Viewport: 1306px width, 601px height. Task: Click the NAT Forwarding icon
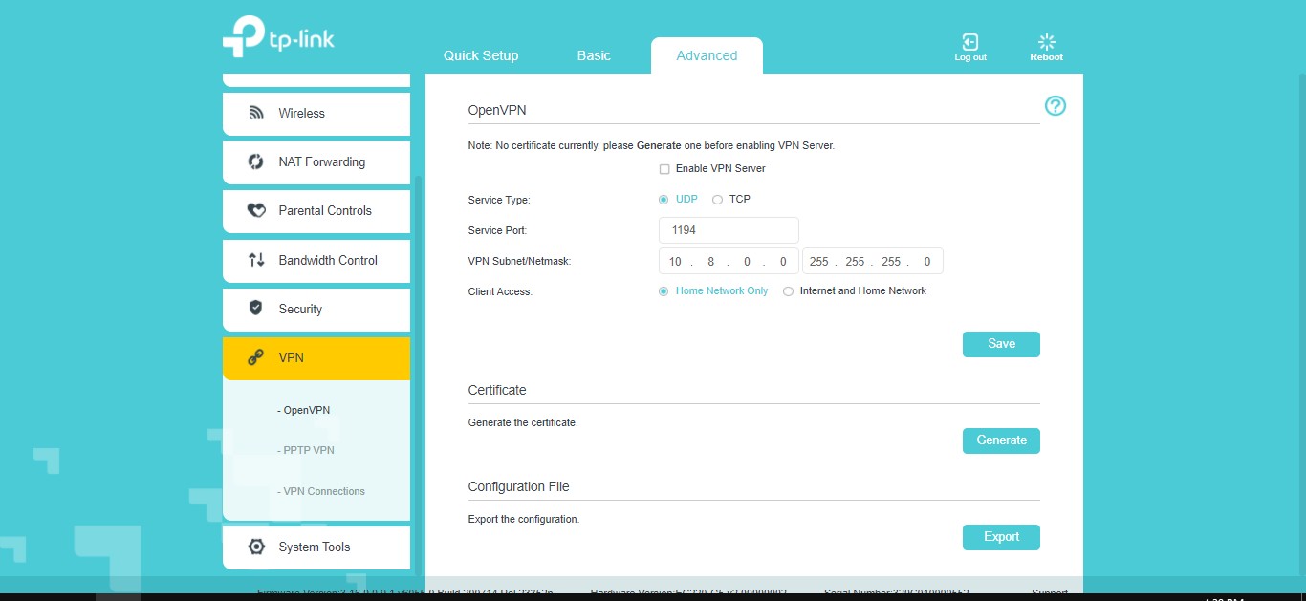(x=256, y=161)
